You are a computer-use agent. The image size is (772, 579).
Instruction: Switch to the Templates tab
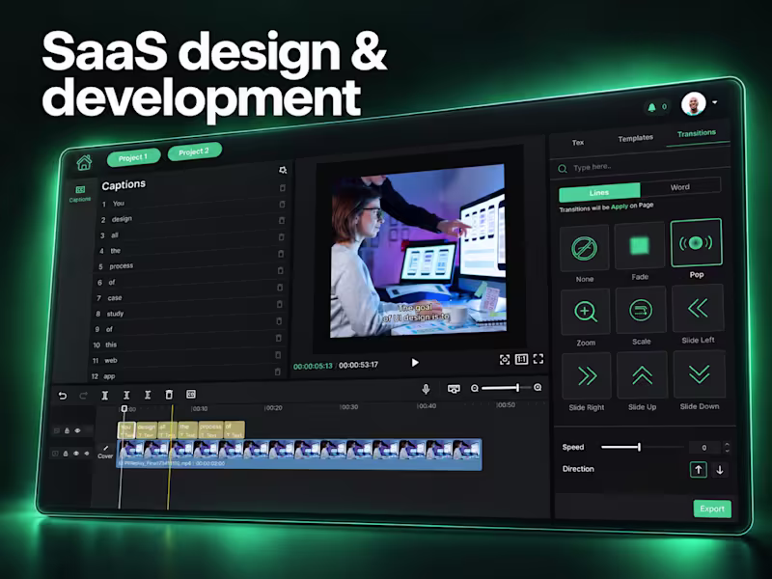(x=636, y=138)
